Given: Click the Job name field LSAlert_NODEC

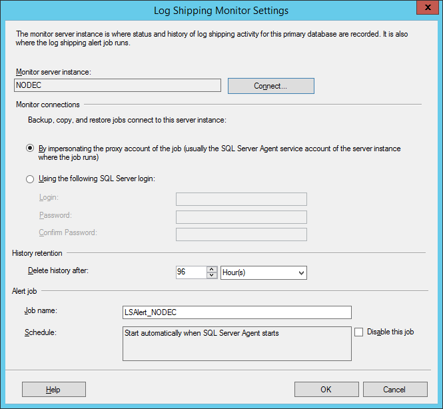Looking at the screenshot, I should [x=237, y=312].
